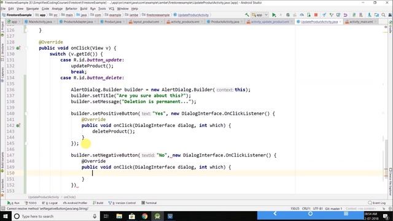Viewport: 393px width, 221px height.
Task: Click the Windows Start button
Action: point(6,216)
